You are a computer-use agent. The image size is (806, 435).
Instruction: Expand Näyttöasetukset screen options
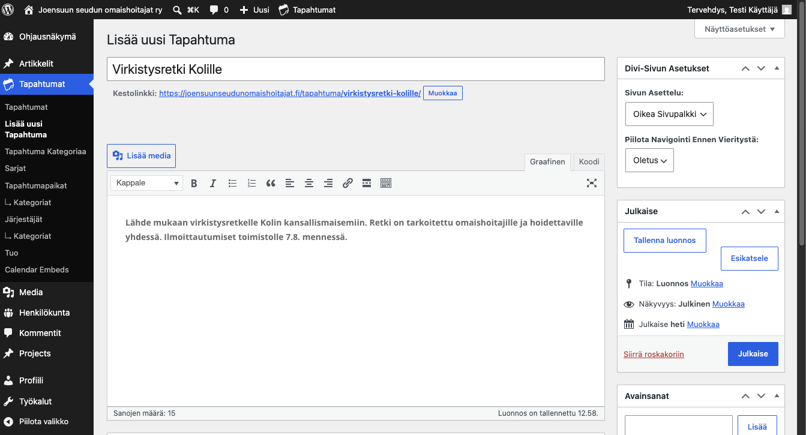739,29
